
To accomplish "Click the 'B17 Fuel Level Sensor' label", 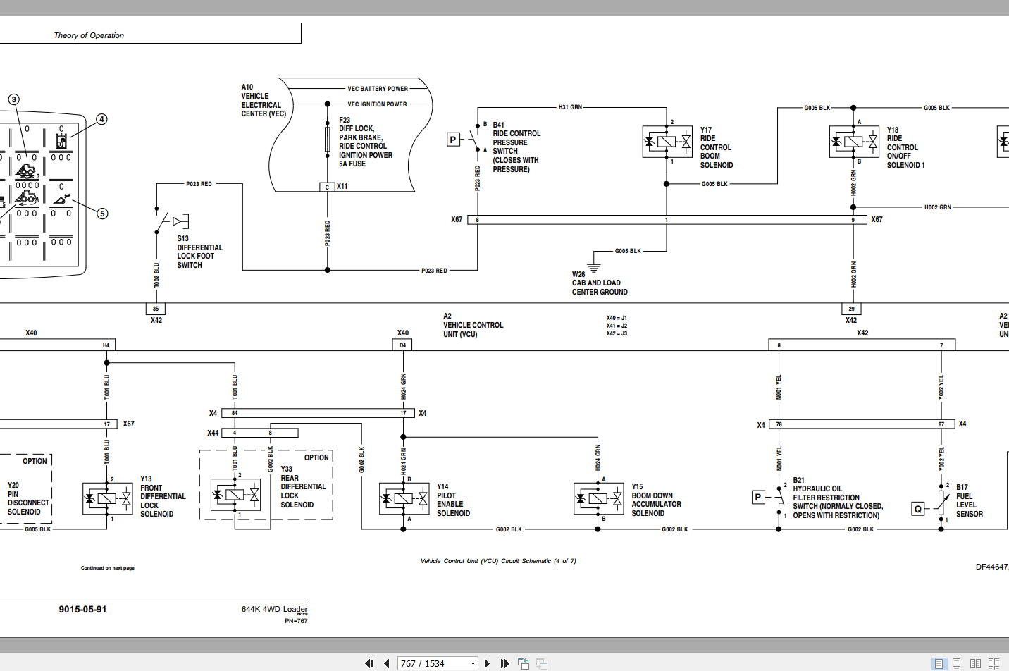I will (x=970, y=500).
